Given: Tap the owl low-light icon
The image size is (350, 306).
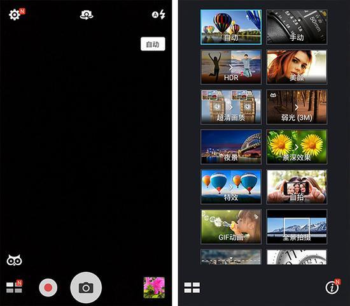Looking at the screenshot, I should coord(14,260).
